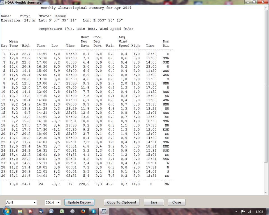
Task: Expand the 2014 year dropdown
Action: coord(53,203)
